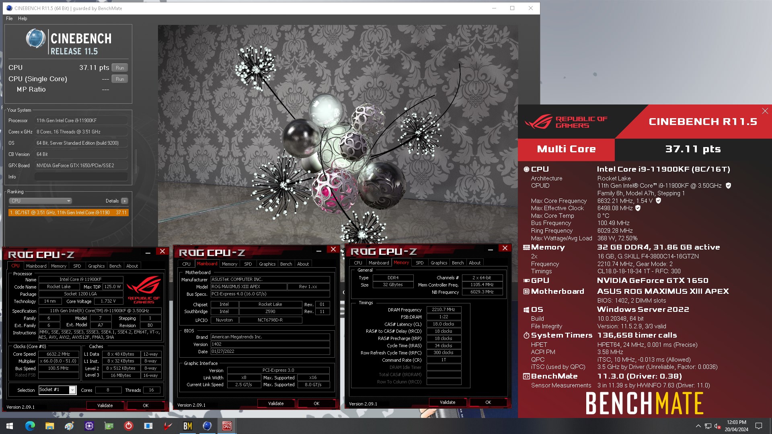
Task: Open the Cinebench File menu
Action: point(9,18)
